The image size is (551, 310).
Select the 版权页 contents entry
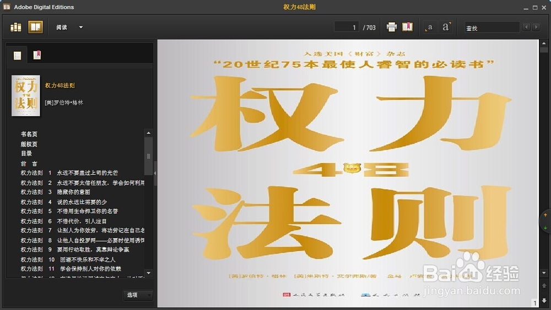point(29,145)
